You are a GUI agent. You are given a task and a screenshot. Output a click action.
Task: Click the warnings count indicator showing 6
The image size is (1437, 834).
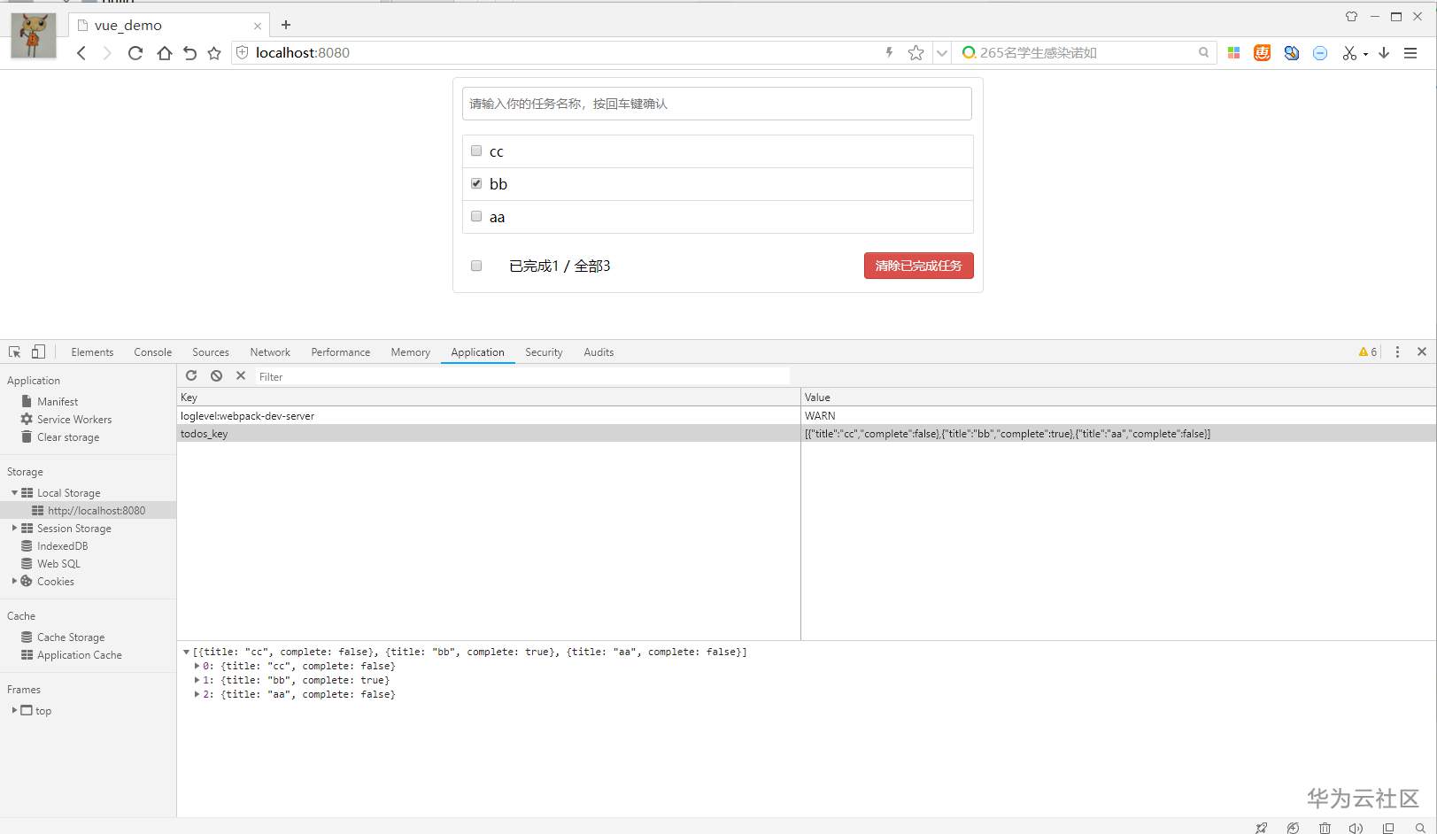coord(1368,351)
